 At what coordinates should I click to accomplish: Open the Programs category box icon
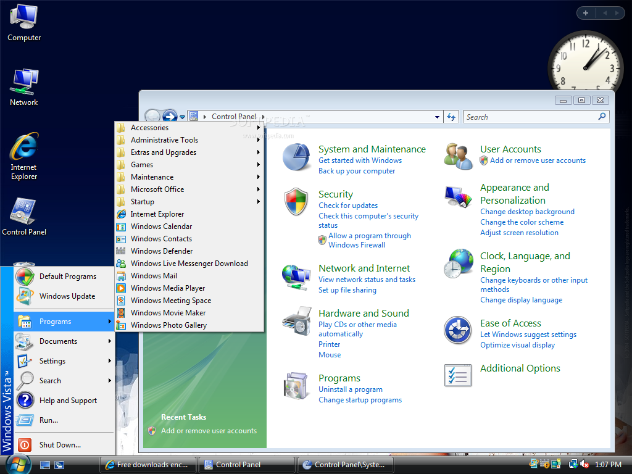(296, 386)
